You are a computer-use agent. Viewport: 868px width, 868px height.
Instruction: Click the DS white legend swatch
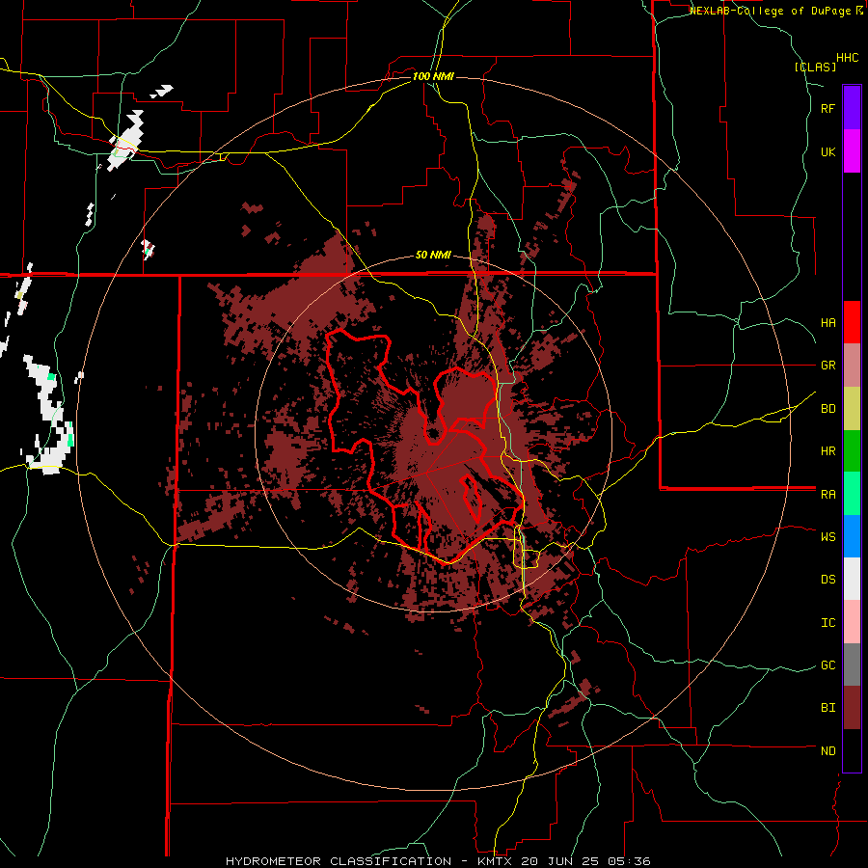coord(852,579)
